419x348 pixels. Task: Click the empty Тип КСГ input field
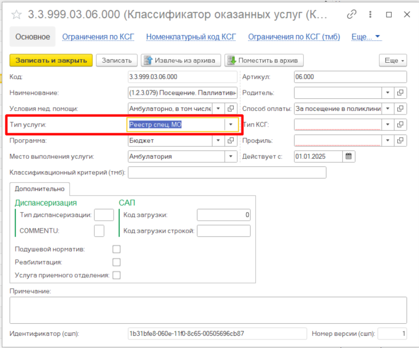pyautogui.click(x=338, y=124)
